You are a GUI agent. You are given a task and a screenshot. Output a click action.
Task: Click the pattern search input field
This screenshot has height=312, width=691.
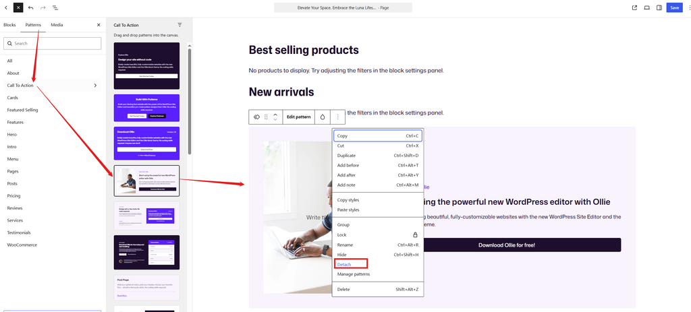(53, 44)
